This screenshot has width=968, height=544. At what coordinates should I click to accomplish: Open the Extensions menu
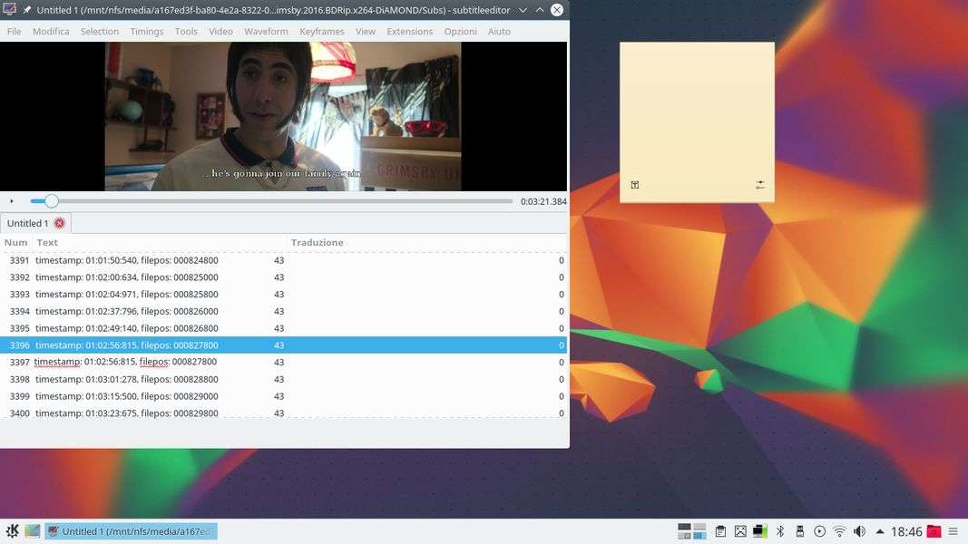[410, 32]
